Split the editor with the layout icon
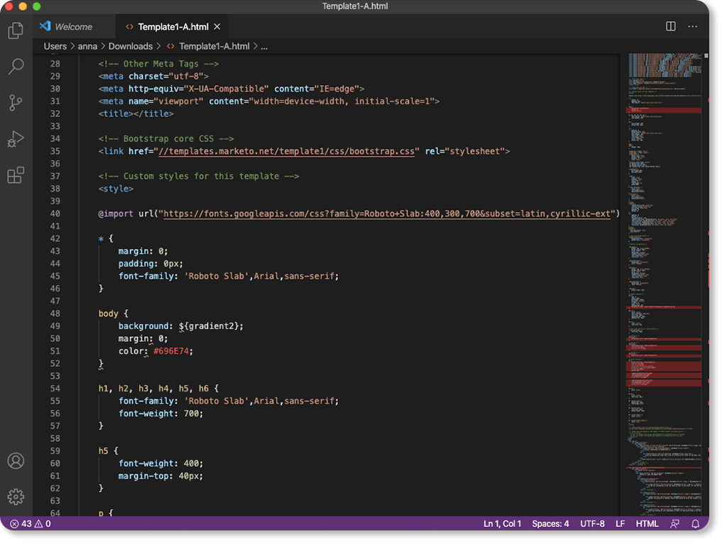727x551 pixels. (x=670, y=26)
